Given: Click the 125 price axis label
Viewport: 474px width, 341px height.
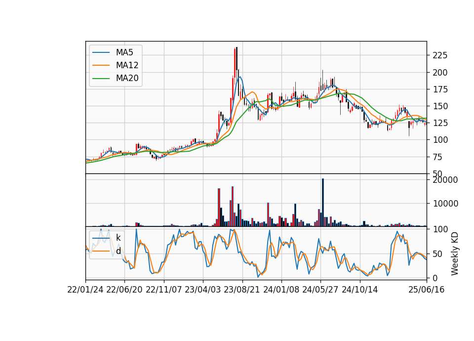Looking at the screenshot, I should pyautogui.click(x=440, y=123).
